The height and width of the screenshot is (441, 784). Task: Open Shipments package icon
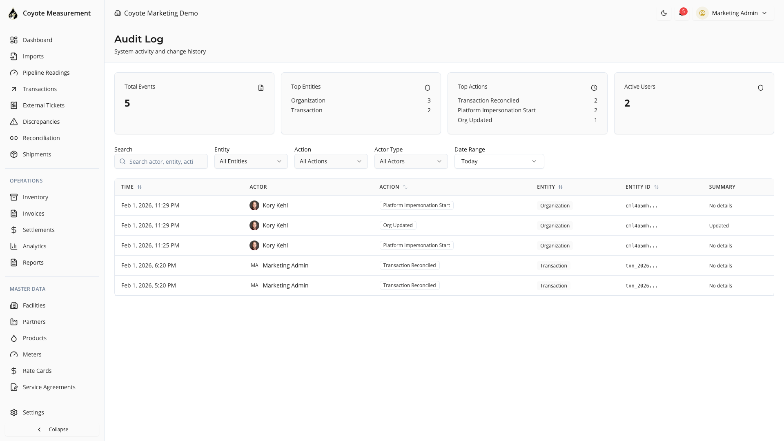14,154
